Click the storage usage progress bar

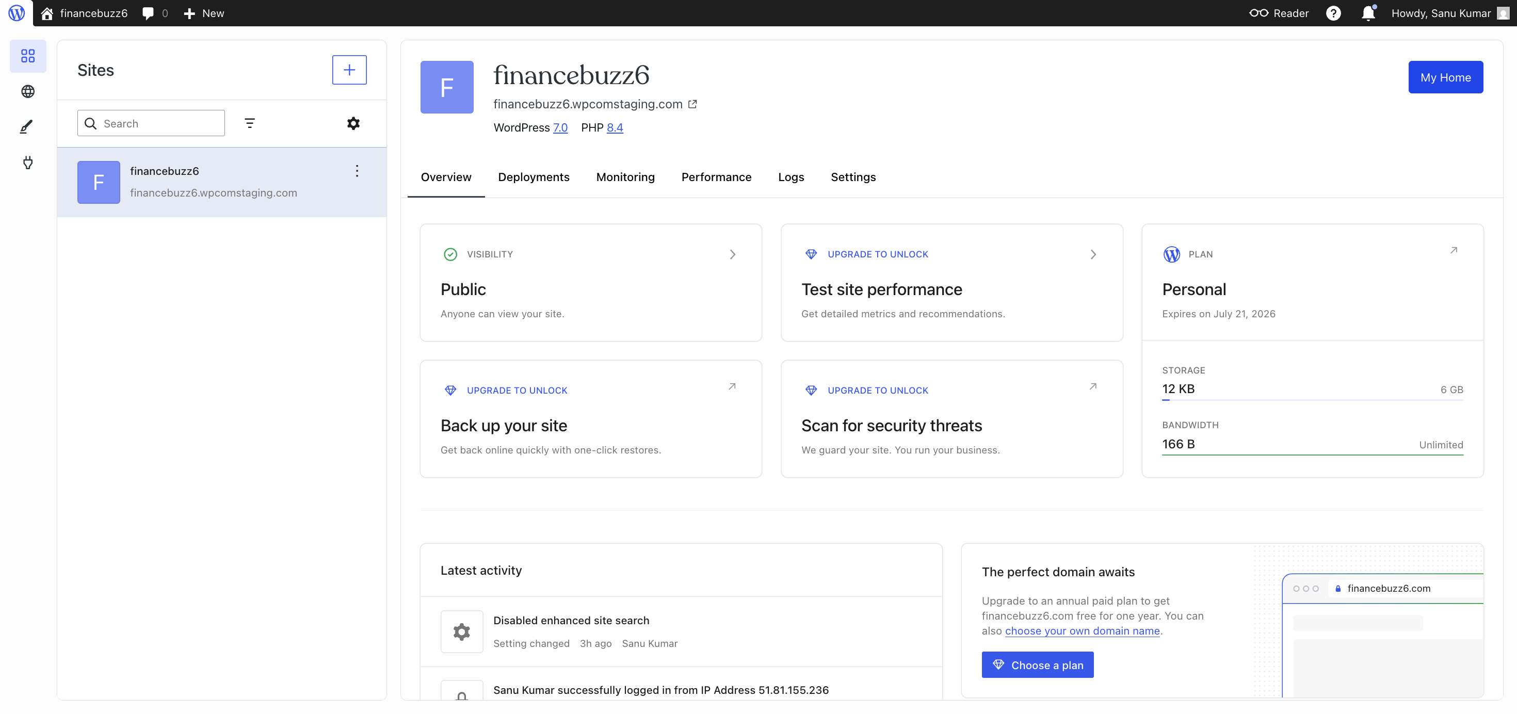pos(1313,400)
